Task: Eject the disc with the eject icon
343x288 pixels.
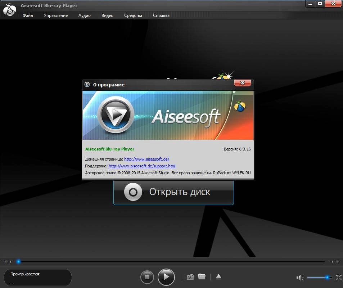Action: (218, 277)
